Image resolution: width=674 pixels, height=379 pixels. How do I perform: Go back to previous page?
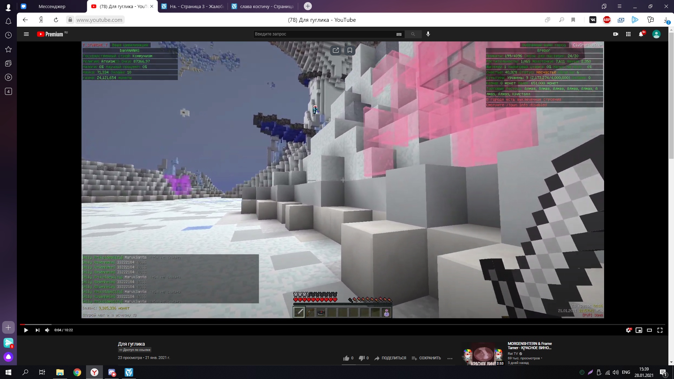coord(25,20)
